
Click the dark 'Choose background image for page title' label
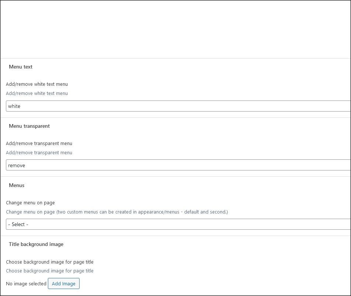[50, 262]
